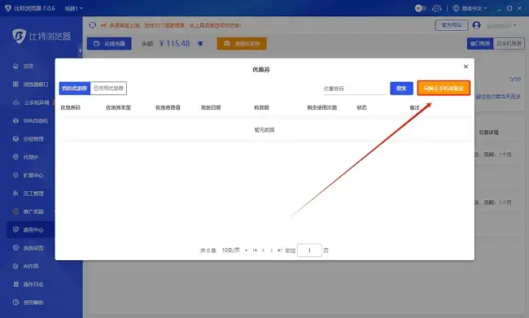The image size is (529, 318).
Task: Select the 窗口账单 tab
Action: coord(480,43)
